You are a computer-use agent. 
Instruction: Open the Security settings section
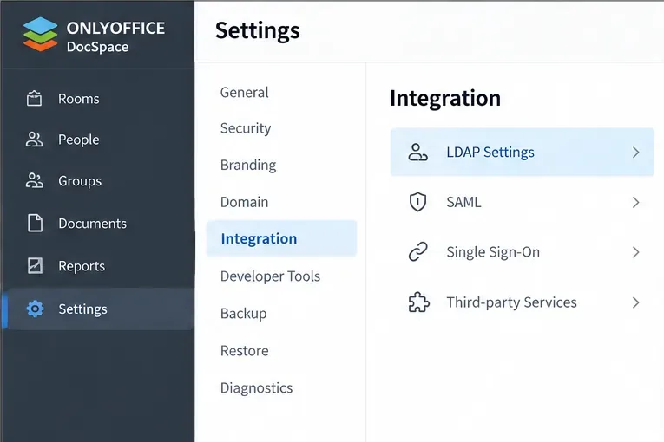[246, 128]
